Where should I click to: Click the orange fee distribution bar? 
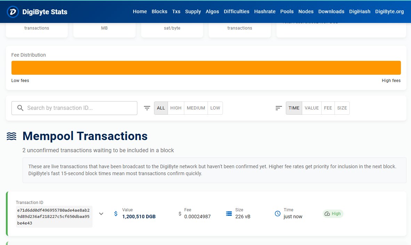tap(206, 68)
